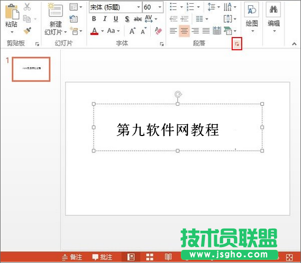Click 新建幻灯片 dropdown label
301x263 pixels.
(x=56, y=28)
